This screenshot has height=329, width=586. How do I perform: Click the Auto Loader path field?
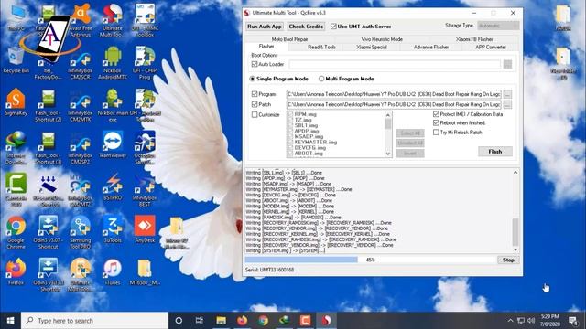395,65
